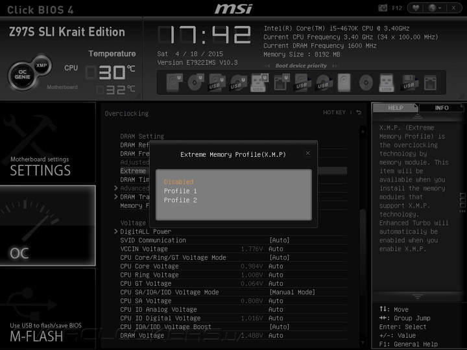The height and width of the screenshot is (350, 467).
Task: Click the CPU IO Digital Voltage Auto field
Action: point(276,318)
